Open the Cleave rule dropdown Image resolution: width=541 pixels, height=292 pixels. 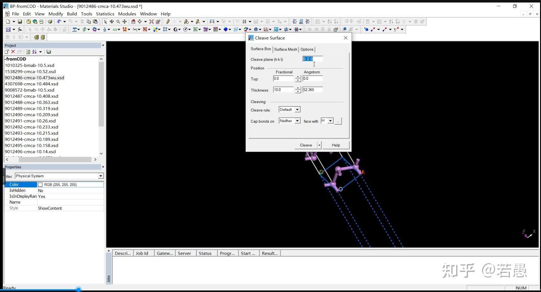[297, 110]
